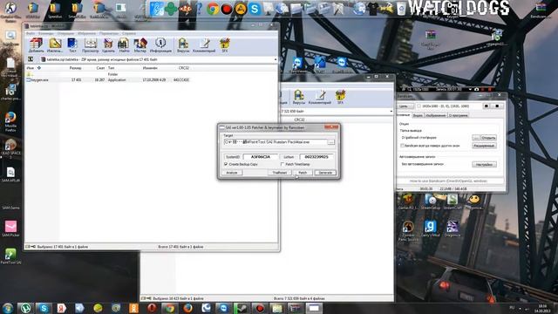The width and height of the screenshot is (558, 314).
Task: Click the Открыть button in Bandicam output folder
Action: (488, 138)
